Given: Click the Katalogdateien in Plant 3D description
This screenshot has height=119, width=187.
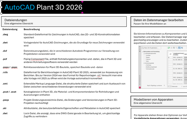Looking at the screenshot, I should [x=71, y=93].
